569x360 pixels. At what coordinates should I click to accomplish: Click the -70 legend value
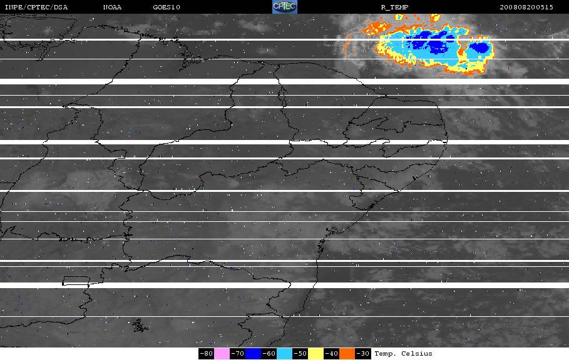pos(237,354)
